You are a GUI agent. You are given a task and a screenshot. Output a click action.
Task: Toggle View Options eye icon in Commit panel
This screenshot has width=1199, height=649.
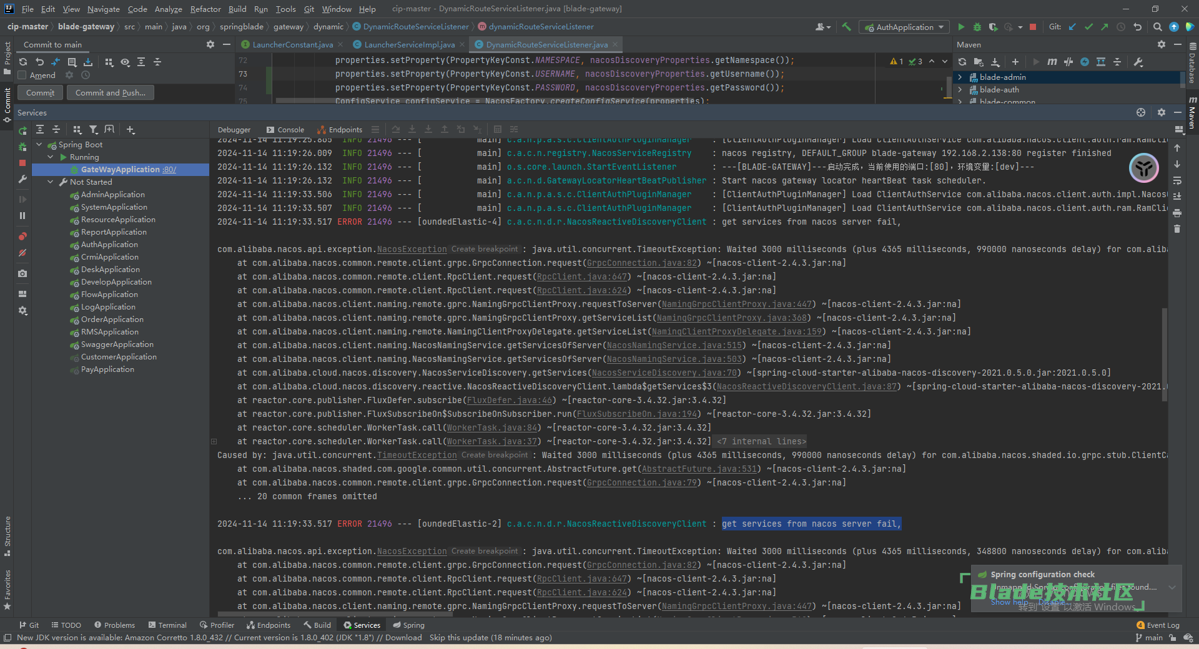click(126, 62)
